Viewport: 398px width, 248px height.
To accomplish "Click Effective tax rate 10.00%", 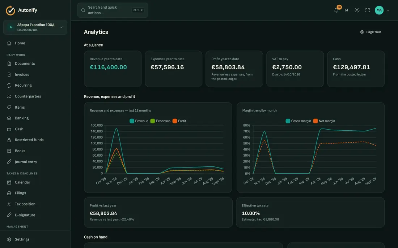I will tap(251, 213).
